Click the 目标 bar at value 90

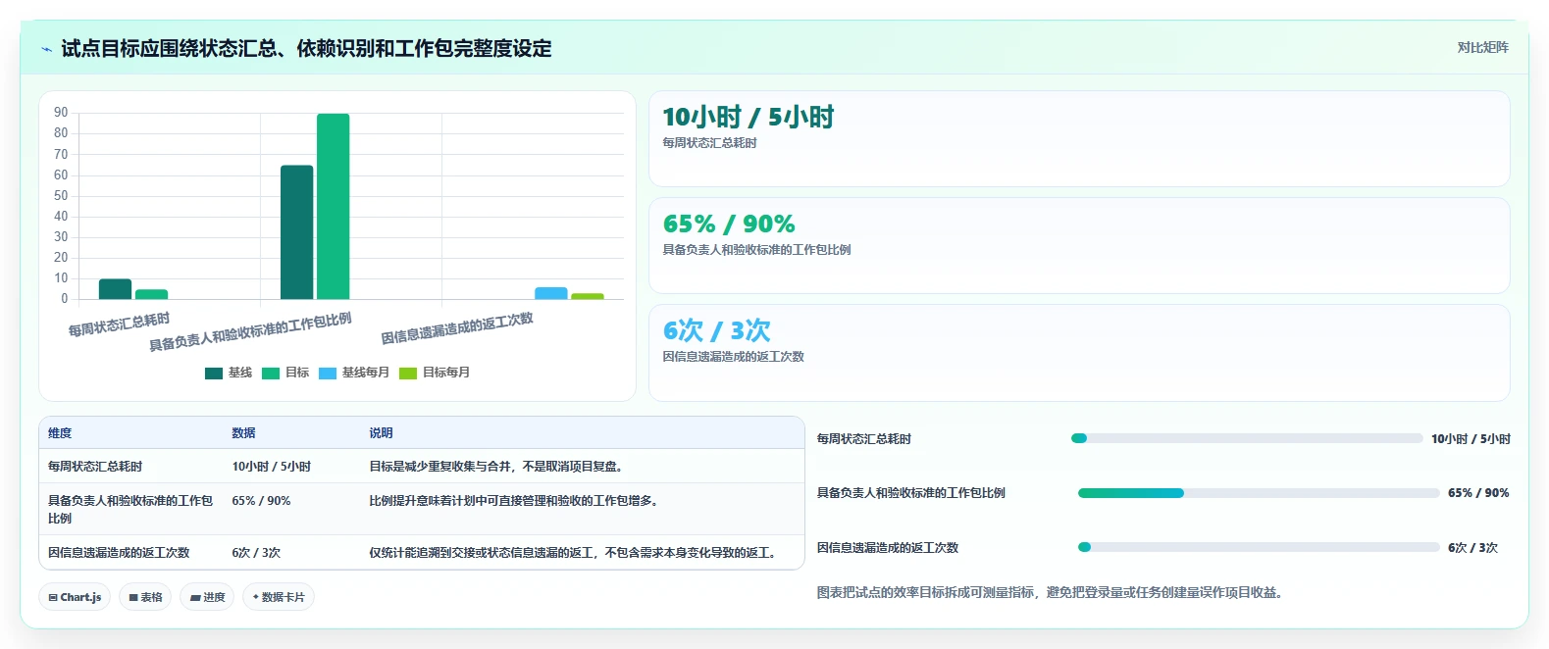pos(333,207)
